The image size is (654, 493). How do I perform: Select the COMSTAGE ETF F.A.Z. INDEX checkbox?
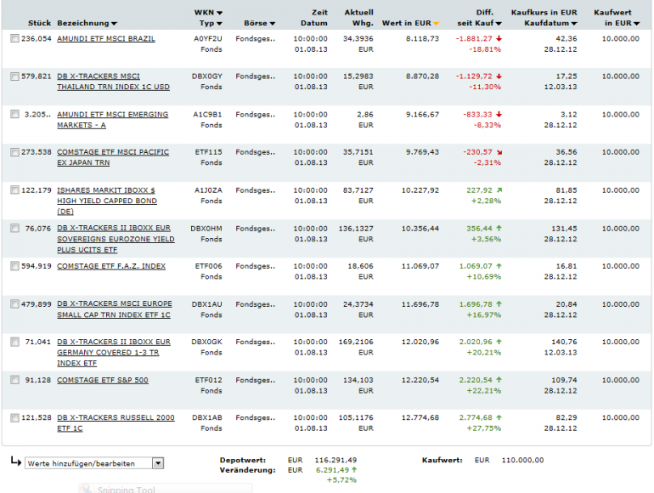tap(14, 266)
